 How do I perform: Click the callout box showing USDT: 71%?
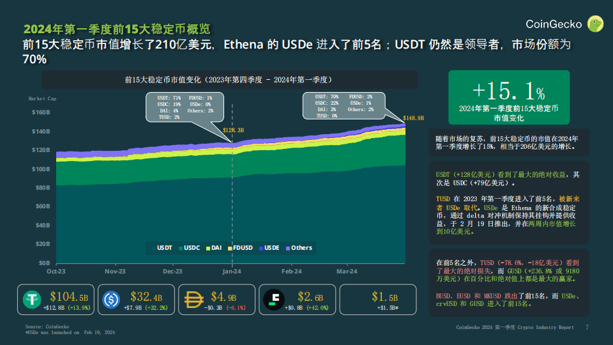[185, 107]
